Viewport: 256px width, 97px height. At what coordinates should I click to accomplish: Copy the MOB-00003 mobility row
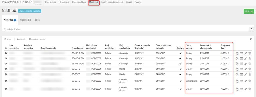237,53
